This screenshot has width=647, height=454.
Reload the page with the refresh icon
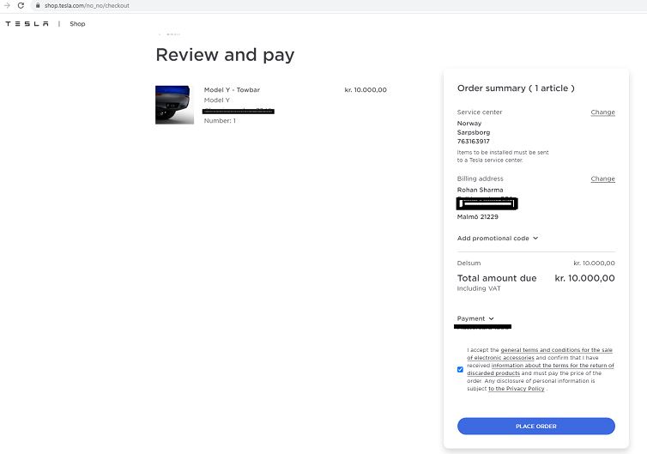point(21,5)
